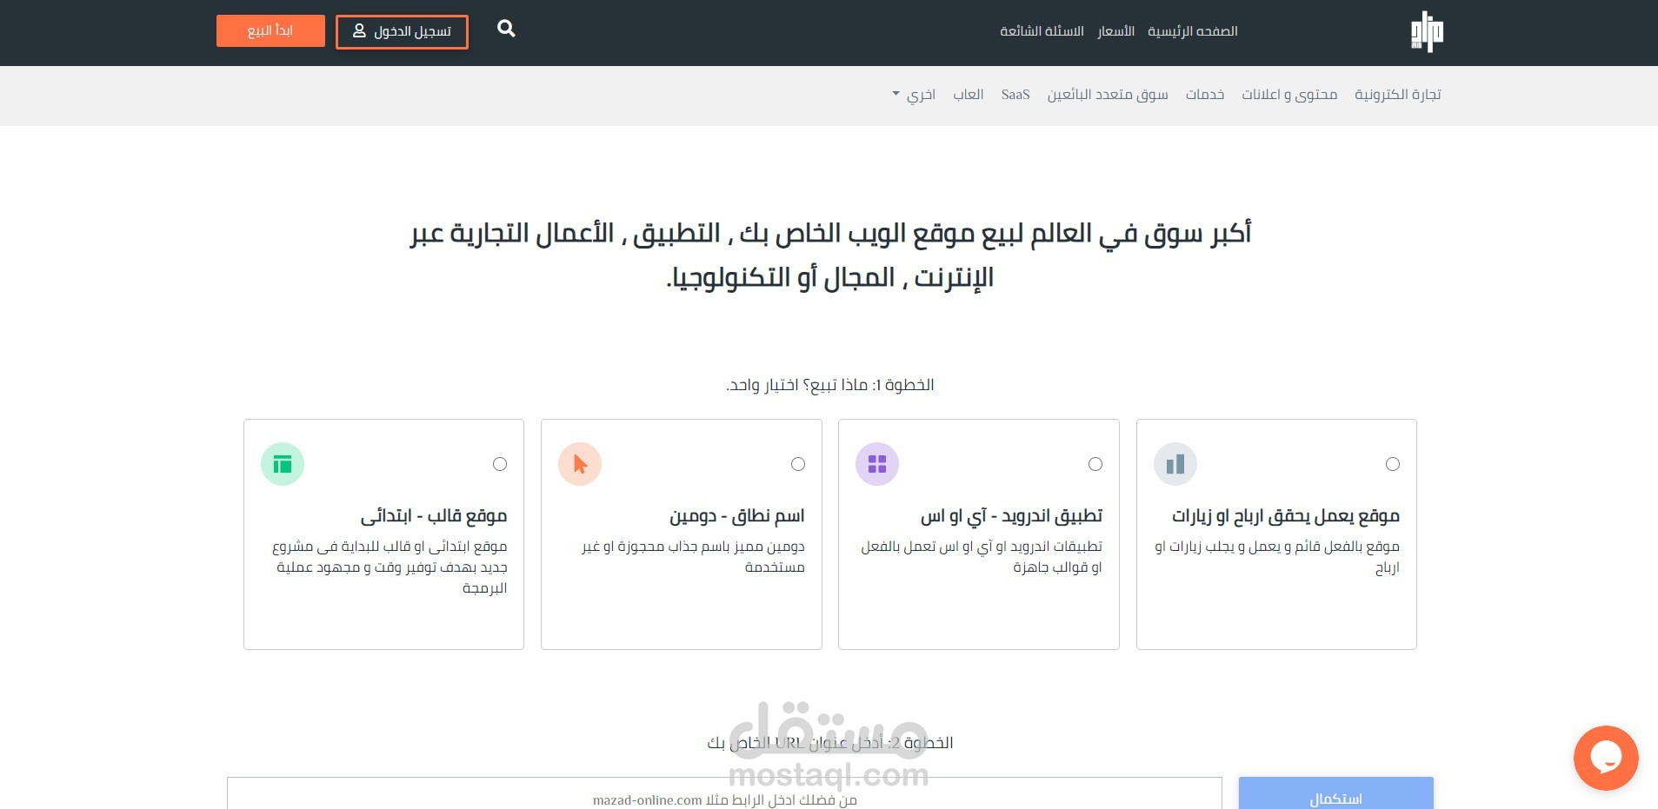Screen dimensions: 1658x809
Task: Select radio for موقع يعمل يحقق ارباح او زيارات
Action: tap(1393, 464)
